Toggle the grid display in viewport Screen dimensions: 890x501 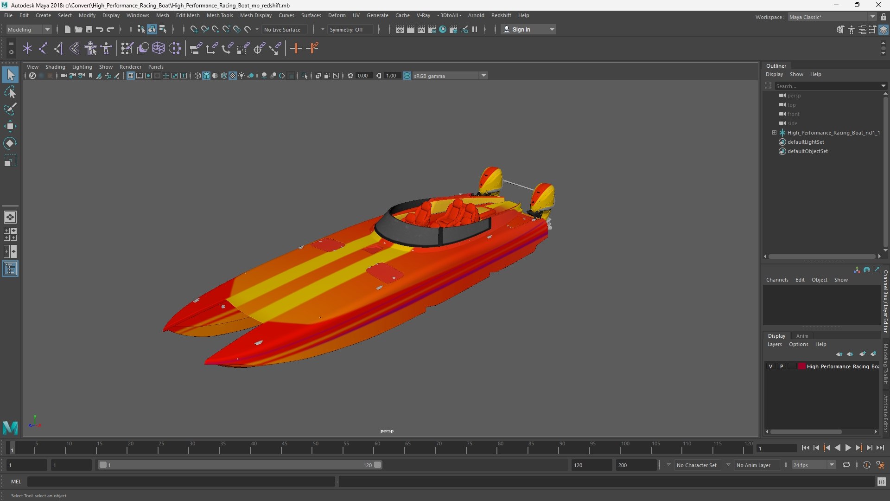pos(131,76)
